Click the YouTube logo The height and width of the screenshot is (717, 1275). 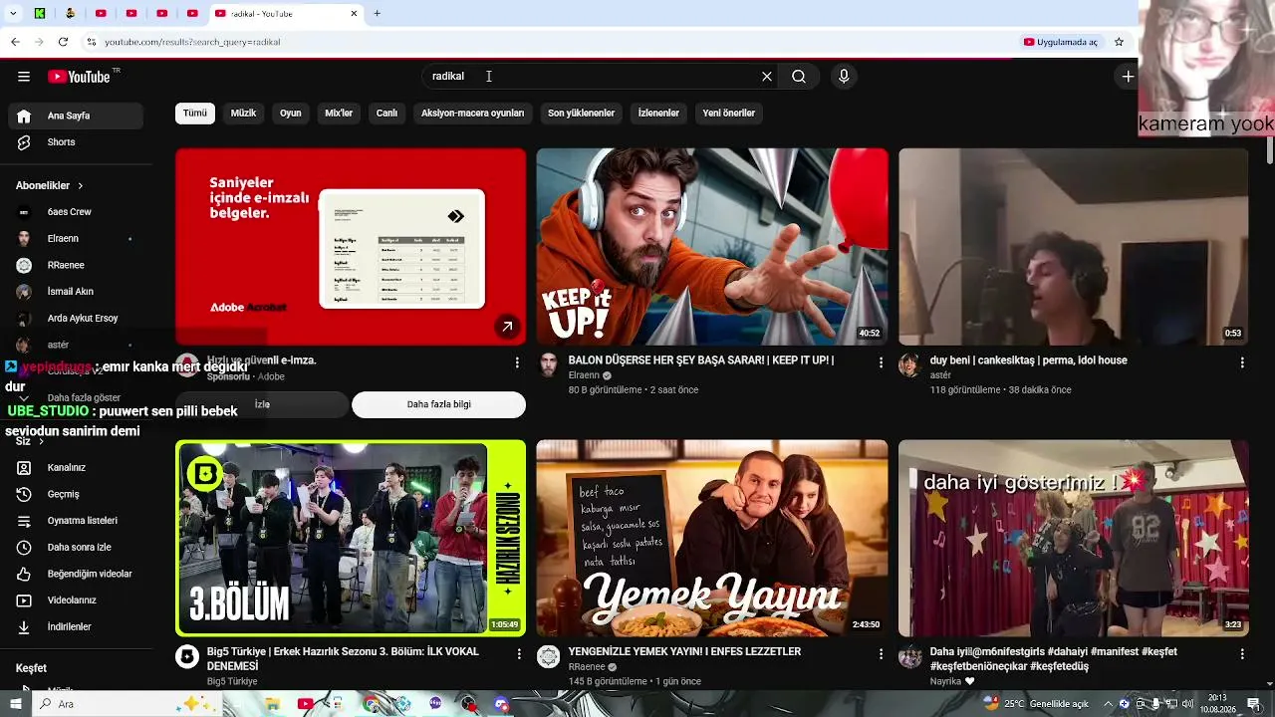(x=79, y=77)
